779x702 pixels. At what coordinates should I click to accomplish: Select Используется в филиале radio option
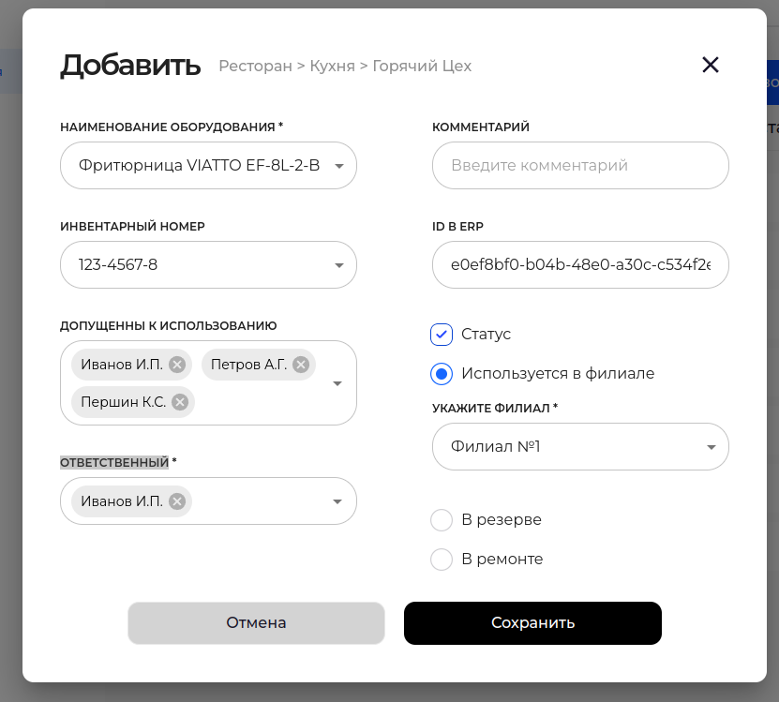(442, 374)
